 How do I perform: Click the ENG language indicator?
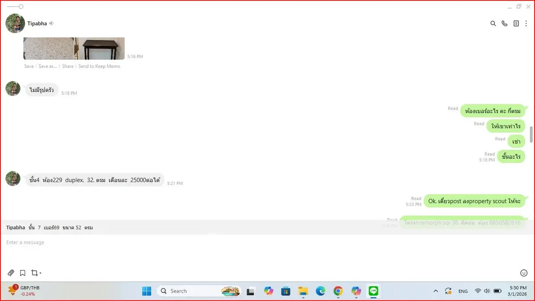[463, 291]
